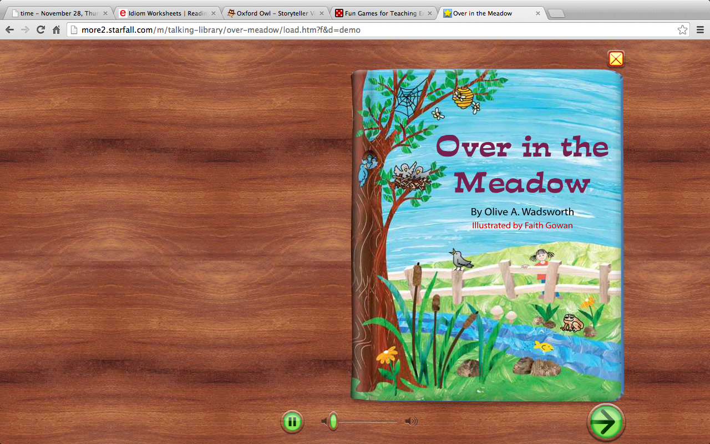Click the browser Back arrow

[x=9, y=30]
